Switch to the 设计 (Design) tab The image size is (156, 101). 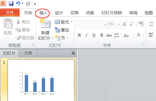(59, 13)
